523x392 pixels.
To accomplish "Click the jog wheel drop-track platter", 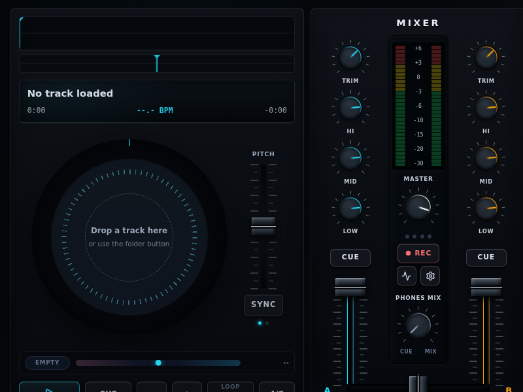I will coord(129,237).
